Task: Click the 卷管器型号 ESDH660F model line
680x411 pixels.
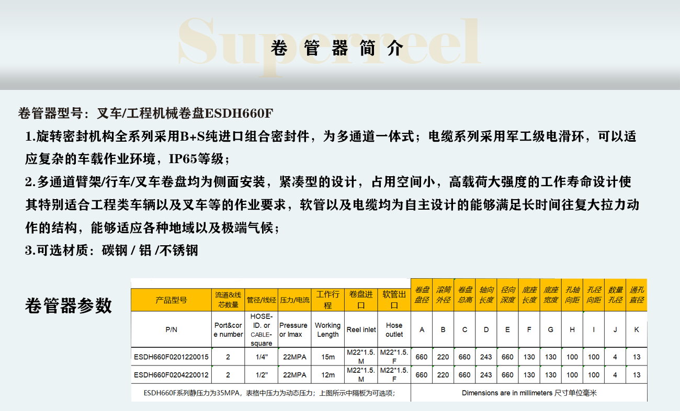Action: point(146,113)
